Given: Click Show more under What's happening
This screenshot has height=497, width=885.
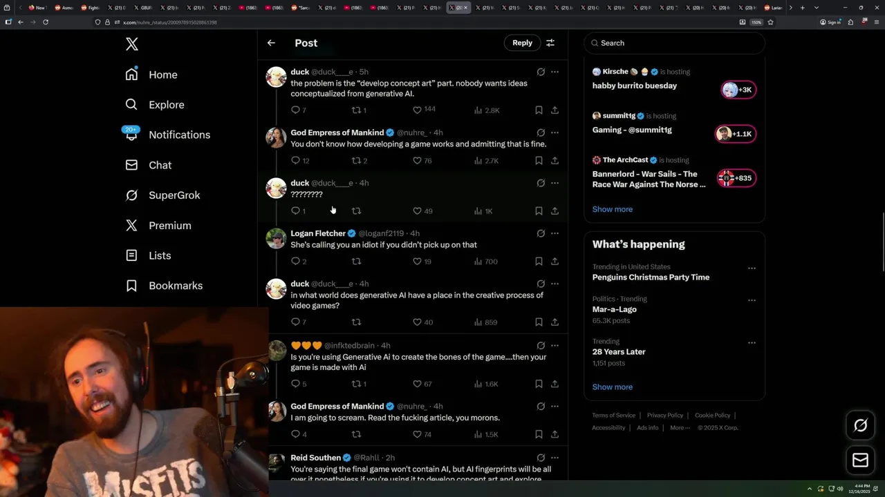Looking at the screenshot, I should [612, 387].
